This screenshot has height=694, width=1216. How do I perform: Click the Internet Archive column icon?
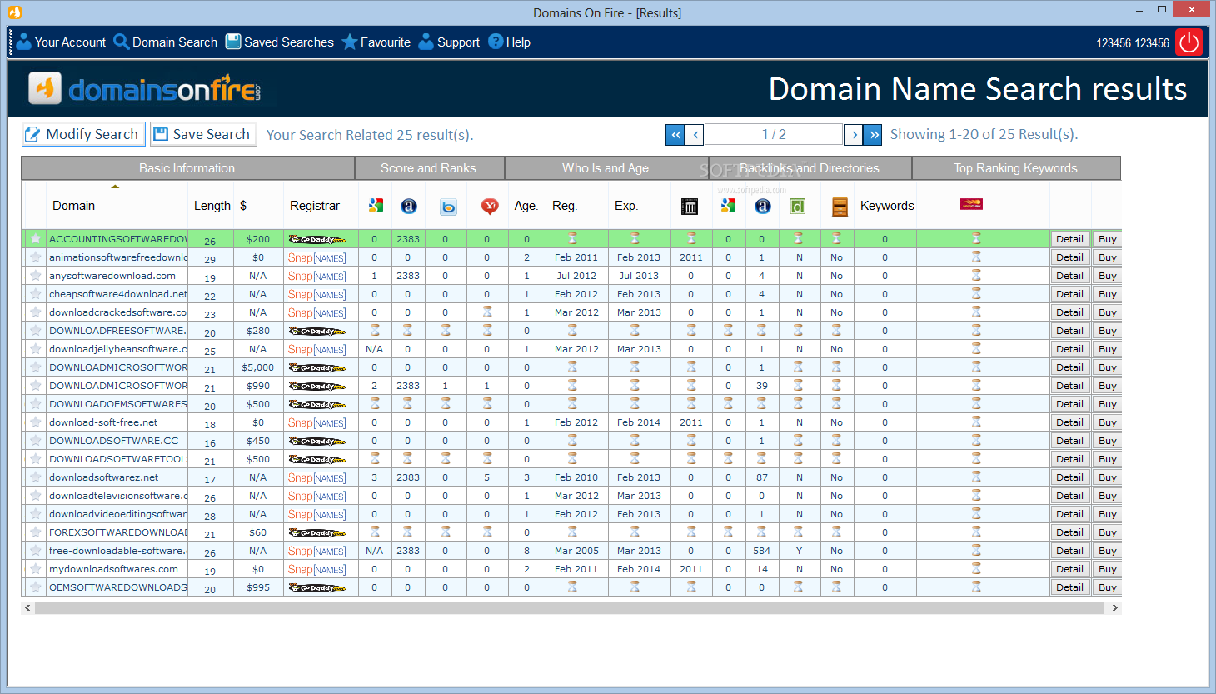[x=690, y=207]
